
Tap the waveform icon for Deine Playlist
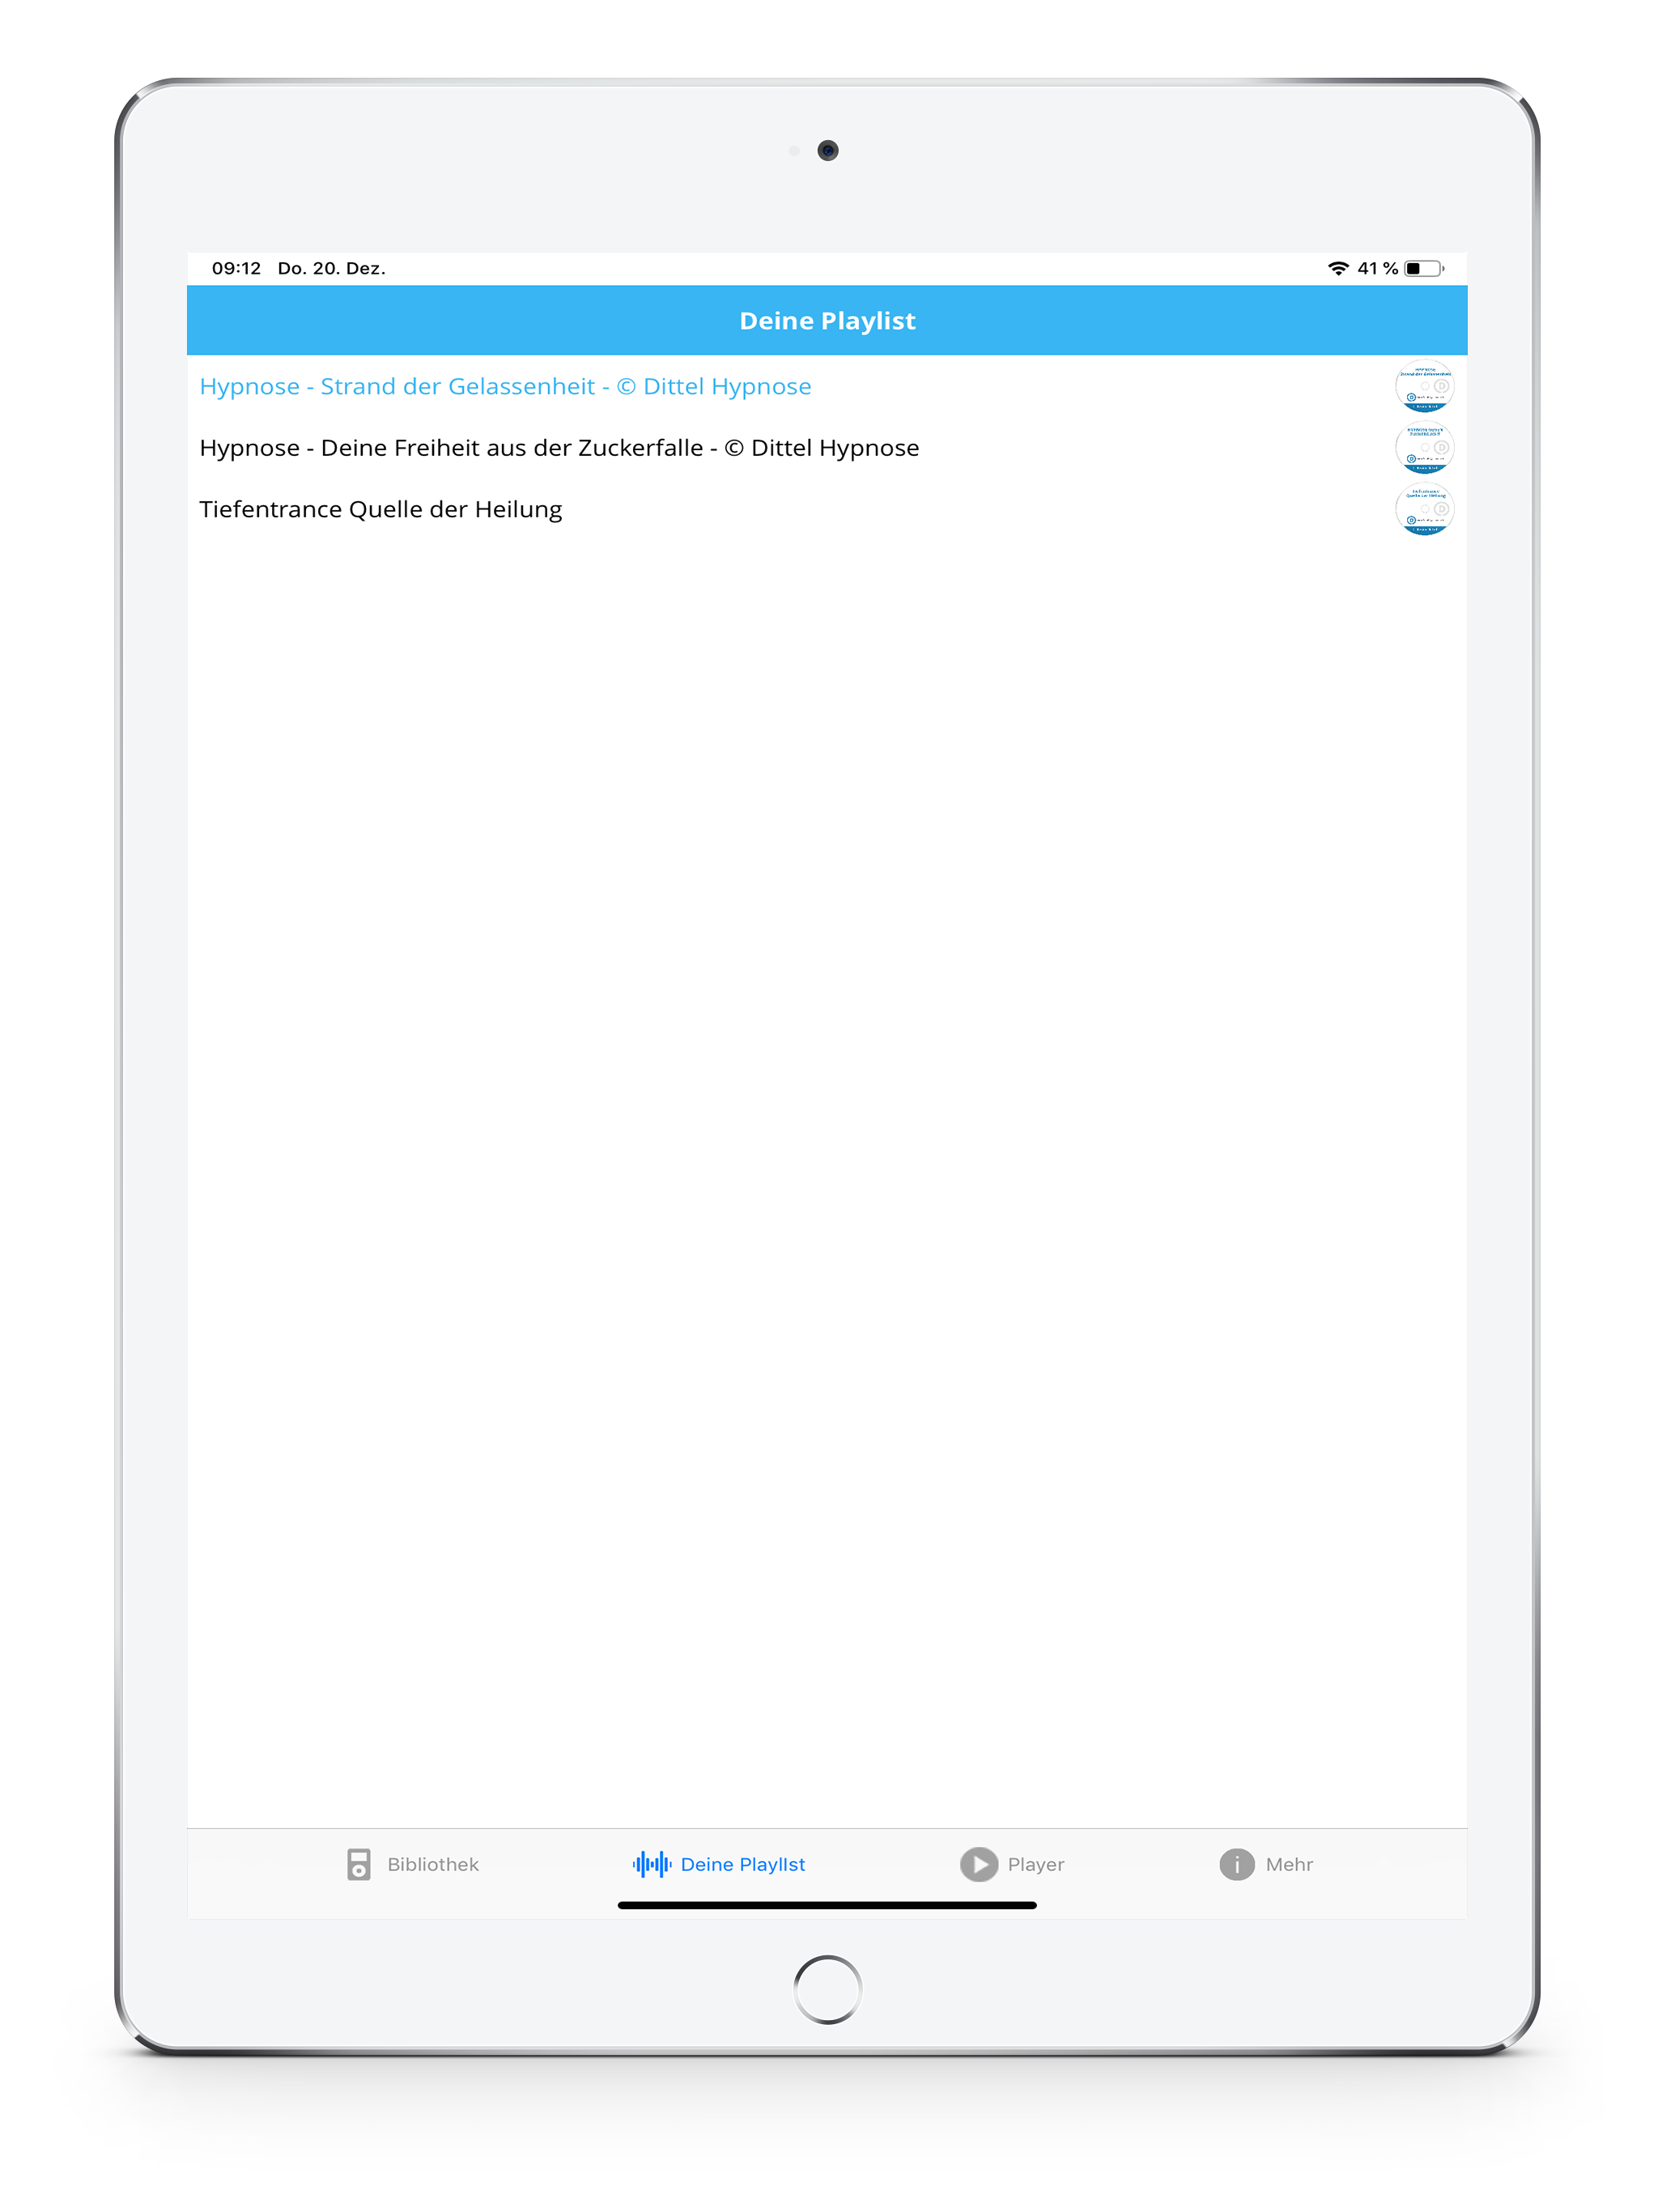coord(651,1864)
